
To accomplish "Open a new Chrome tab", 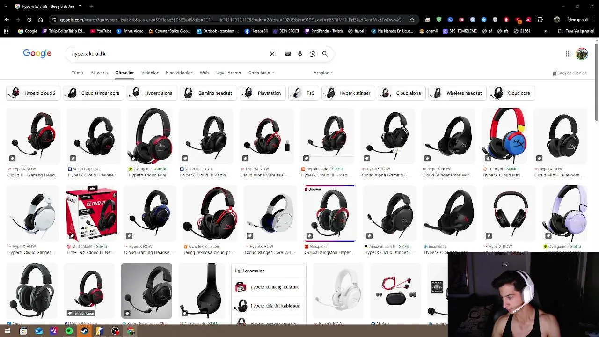I will (x=91, y=6).
